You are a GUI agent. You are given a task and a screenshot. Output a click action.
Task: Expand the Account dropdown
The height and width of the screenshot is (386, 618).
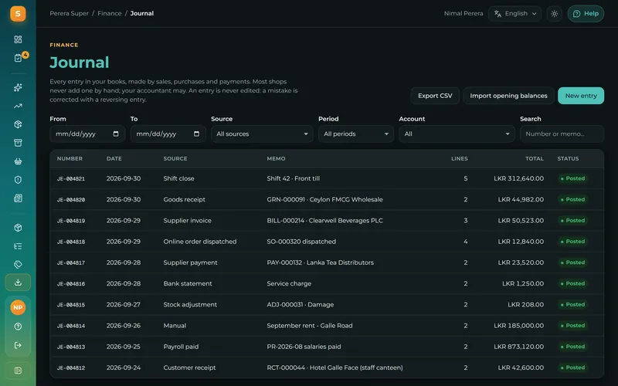click(x=457, y=134)
